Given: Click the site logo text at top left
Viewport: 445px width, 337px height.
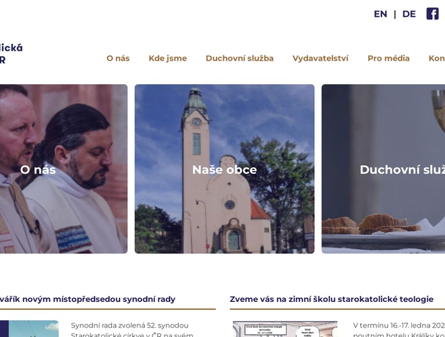Looking at the screenshot, I should [11, 54].
